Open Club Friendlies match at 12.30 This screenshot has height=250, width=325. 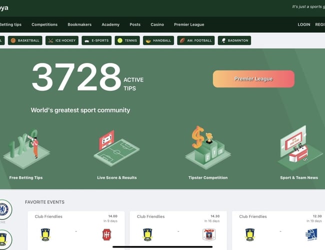[x=278, y=230]
